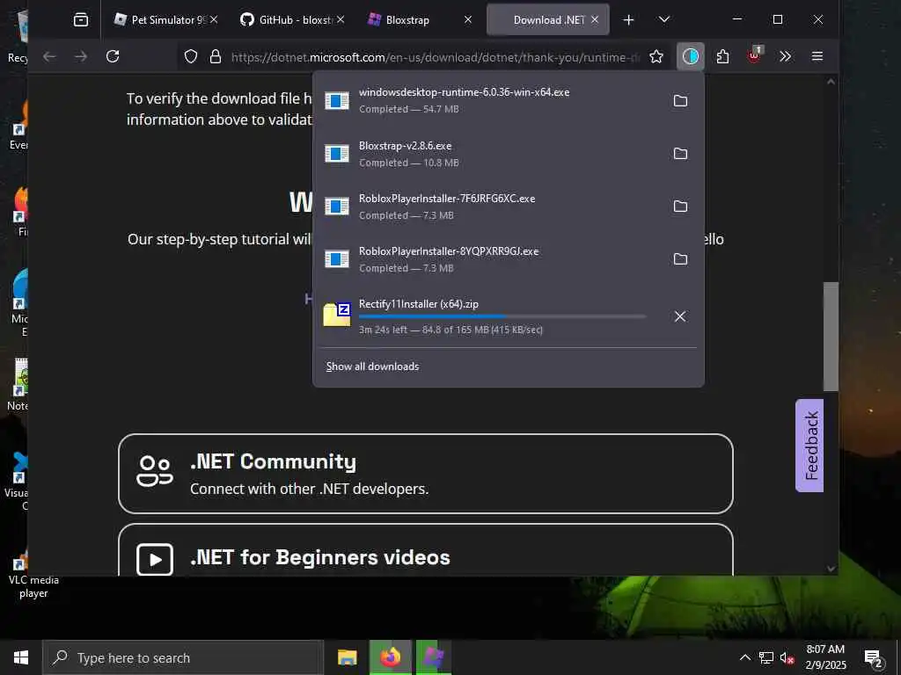The width and height of the screenshot is (901, 675).
Task: Open Firefox taskbar icon
Action: (x=390, y=657)
